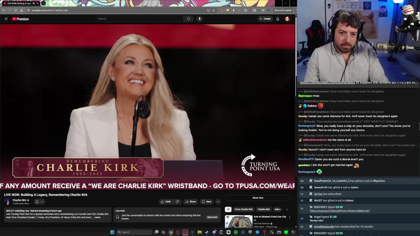Click the browser address bar URL
This screenshot has width=420, height=236.
(x=50, y=10)
